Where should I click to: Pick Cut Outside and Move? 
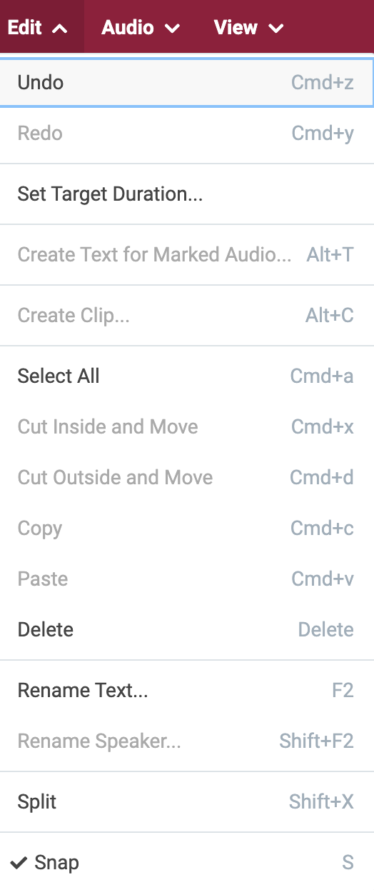tap(187, 477)
